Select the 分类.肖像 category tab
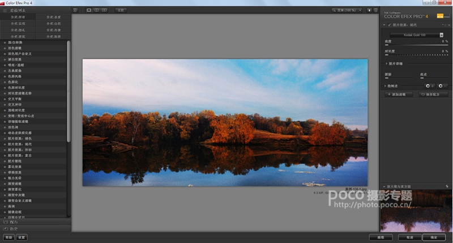This screenshot has height=243, width=453. (x=53, y=30)
